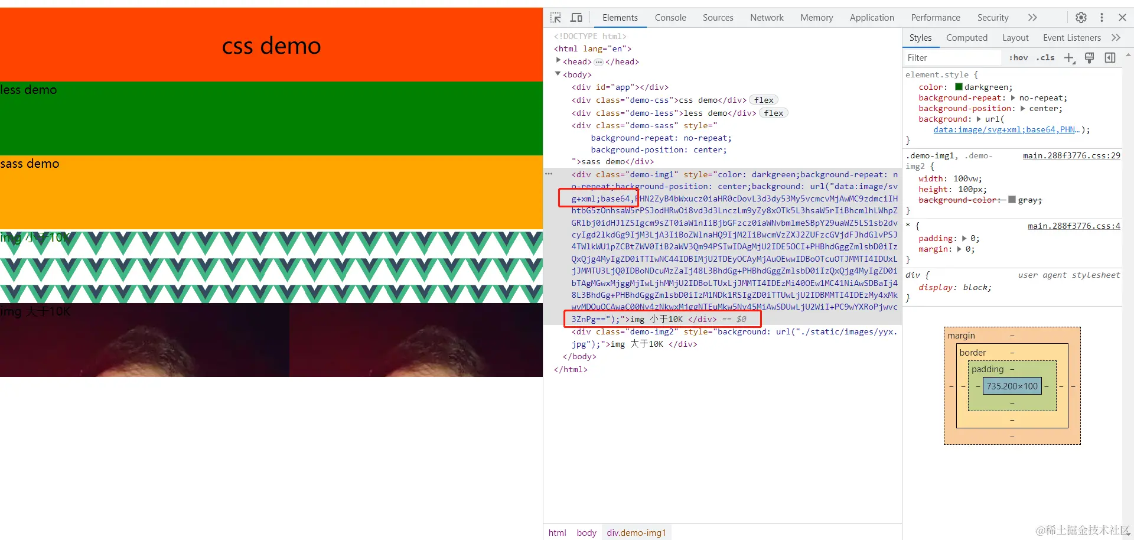Open the Security tab
This screenshot has height=540, width=1134.
(993, 18)
